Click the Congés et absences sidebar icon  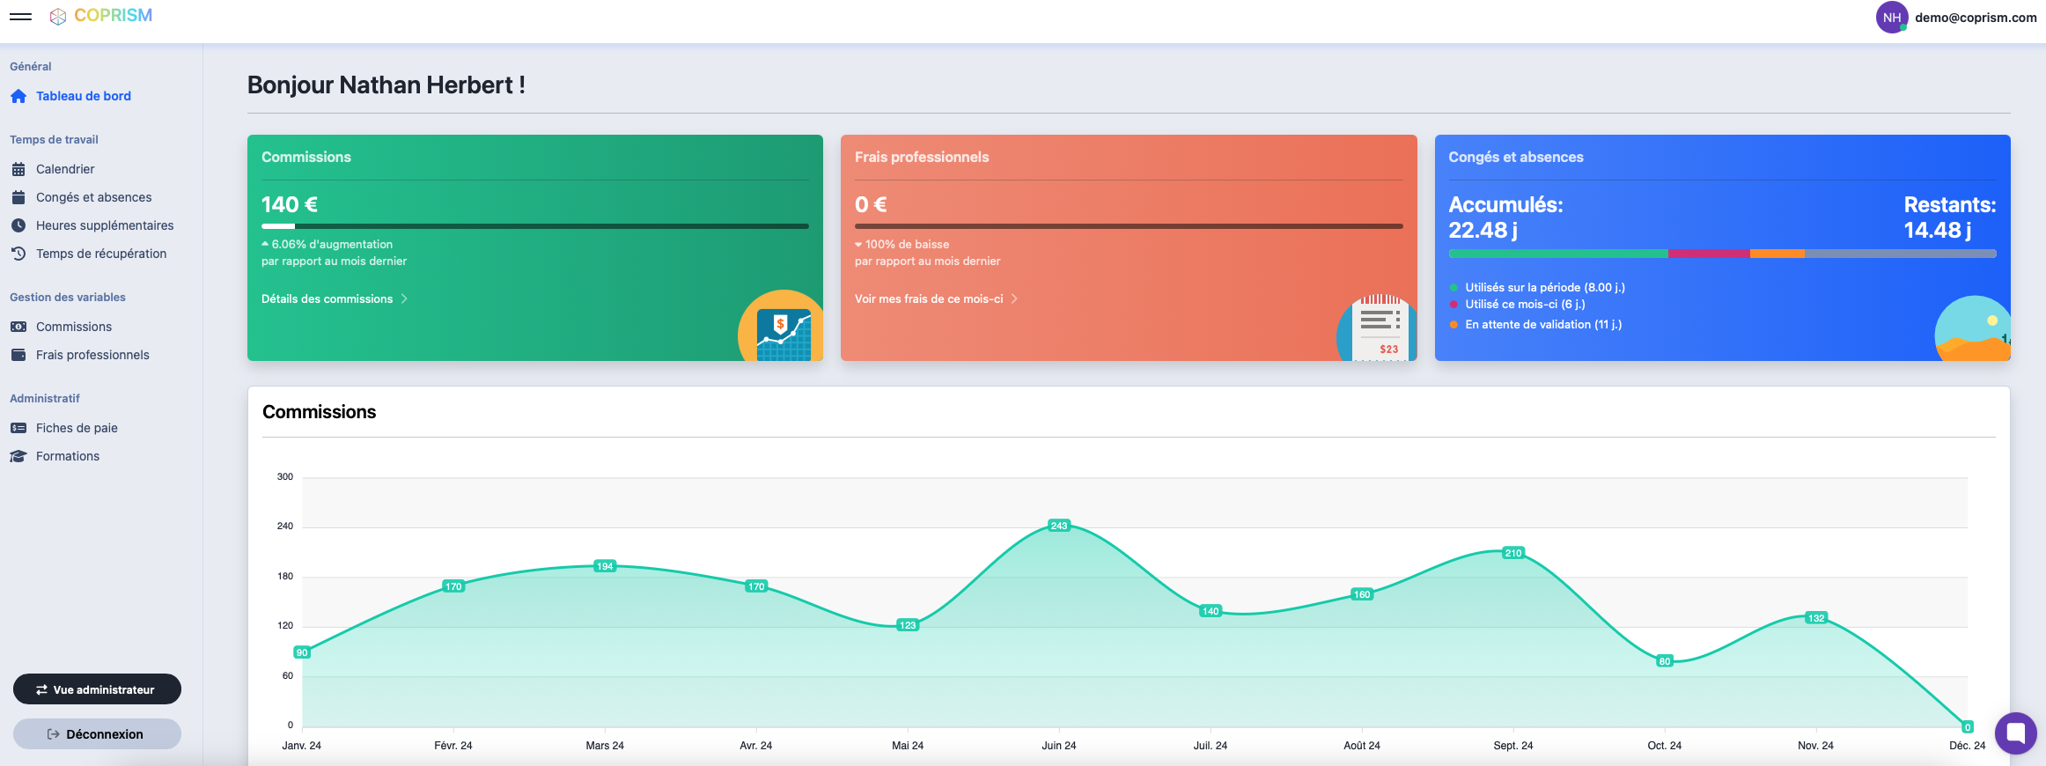[x=18, y=197]
